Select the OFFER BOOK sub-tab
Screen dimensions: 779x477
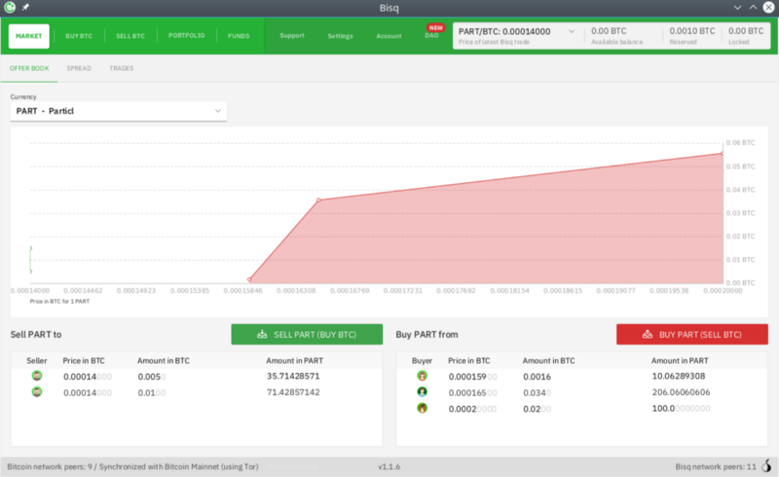point(29,68)
